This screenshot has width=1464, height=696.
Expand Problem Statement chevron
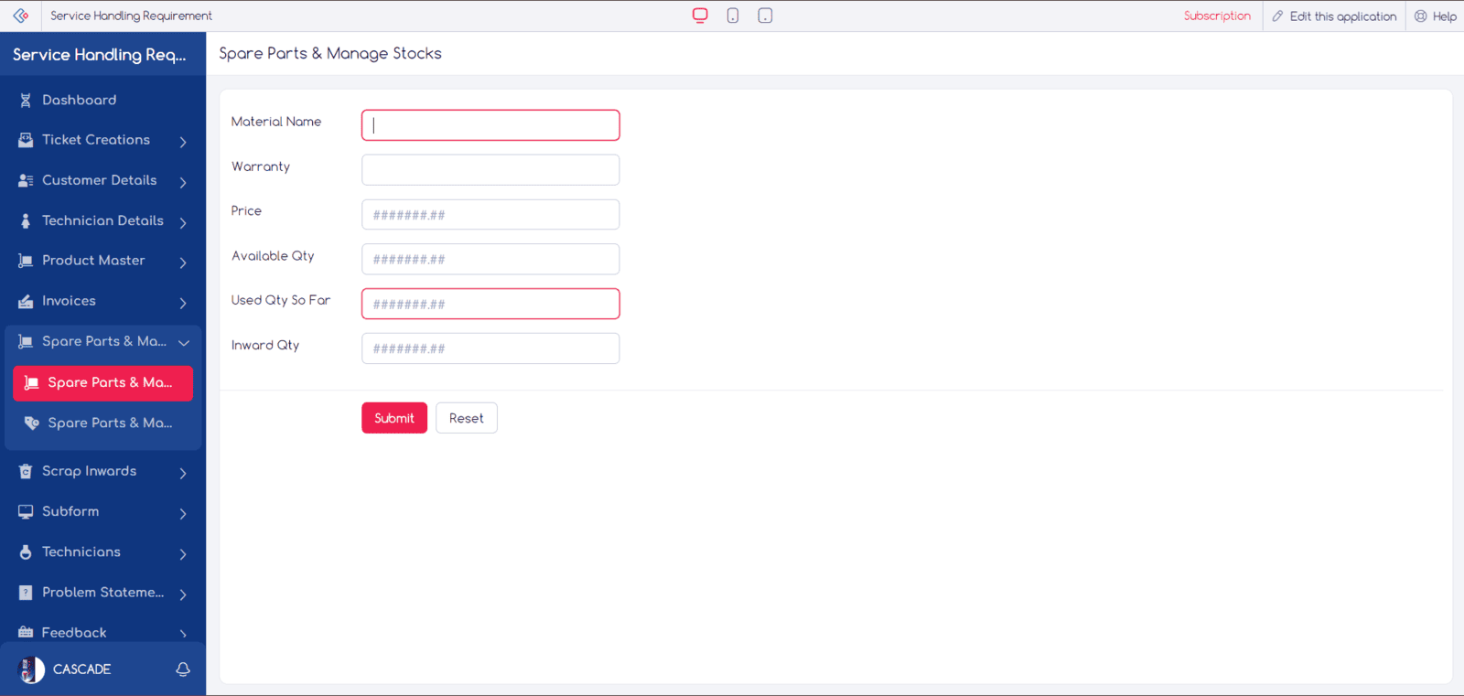[x=183, y=594]
